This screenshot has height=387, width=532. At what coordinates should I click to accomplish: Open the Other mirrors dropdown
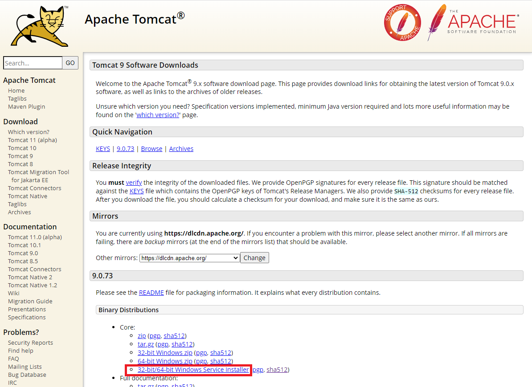point(190,258)
